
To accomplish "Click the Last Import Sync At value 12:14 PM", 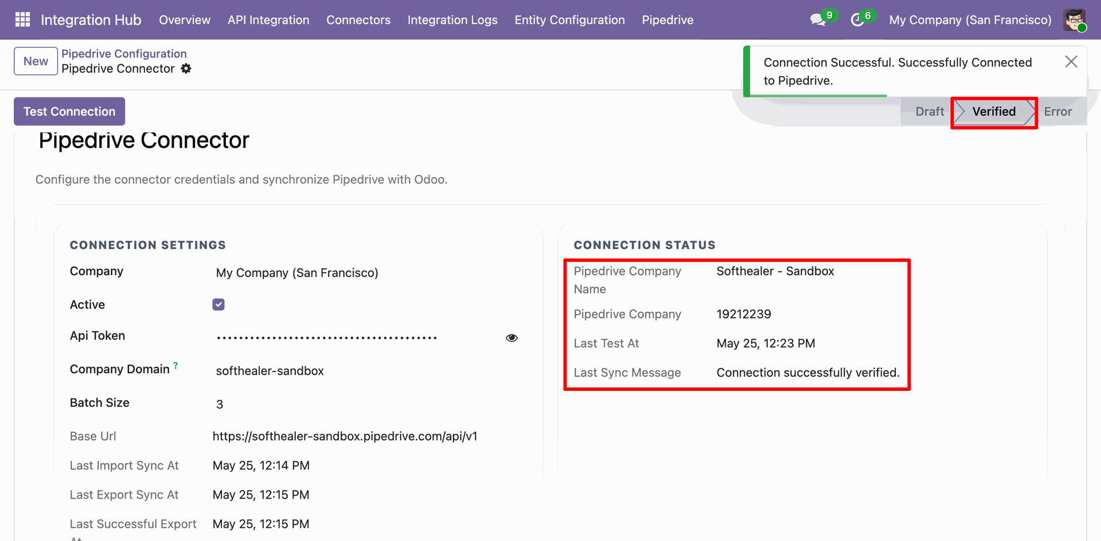I will point(261,465).
